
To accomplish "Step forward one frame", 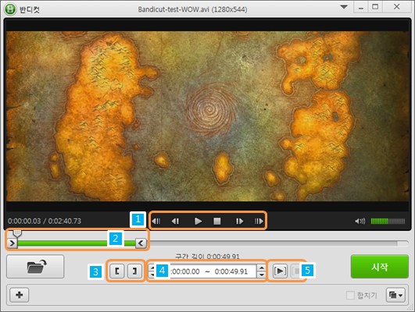I will point(239,221).
